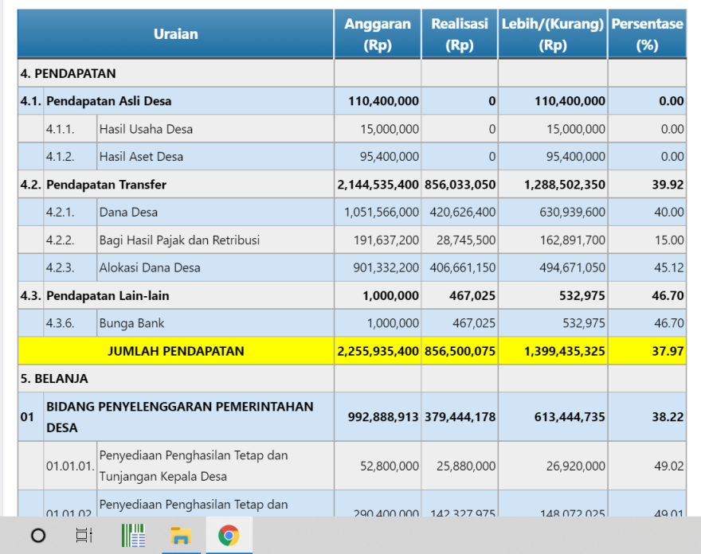Click the Anggaran (Rp) column header
Viewport: 701px width, 554px height.
pyautogui.click(x=378, y=34)
